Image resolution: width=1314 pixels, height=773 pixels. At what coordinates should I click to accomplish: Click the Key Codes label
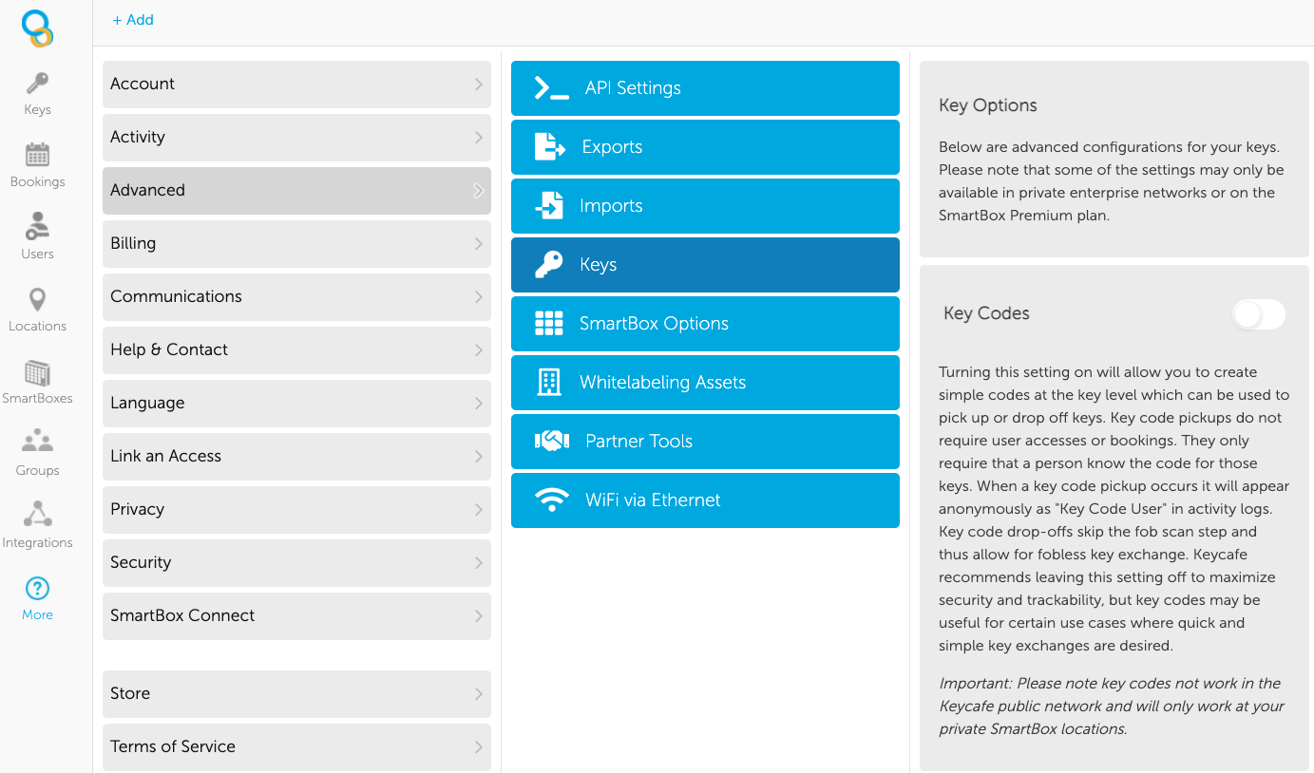click(x=986, y=313)
